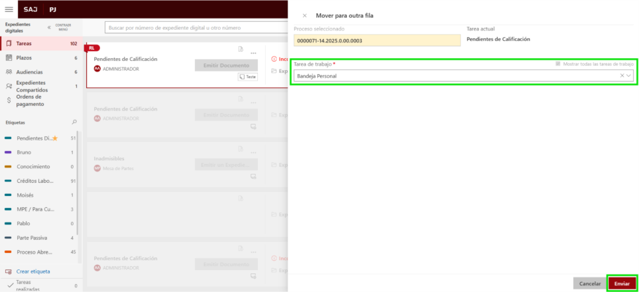639x292 pixels.
Task: Open Expedientes Compartidos section
Action: coord(32,86)
